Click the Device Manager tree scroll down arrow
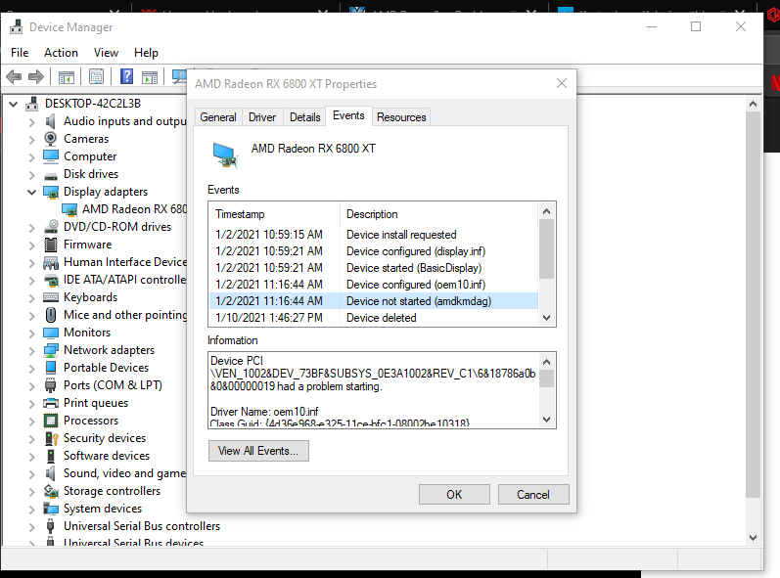This screenshot has height=578, width=780. point(754,538)
